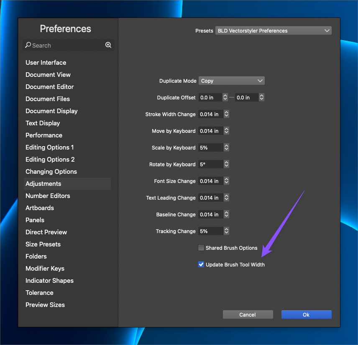Image resolution: width=358 pixels, height=345 pixels.
Task: Expand the Duplicate Mode dropdown
Action: coord(231,81)
